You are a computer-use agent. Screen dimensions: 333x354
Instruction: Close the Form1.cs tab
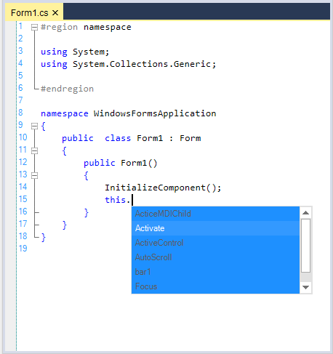click(x=55, y=12)
